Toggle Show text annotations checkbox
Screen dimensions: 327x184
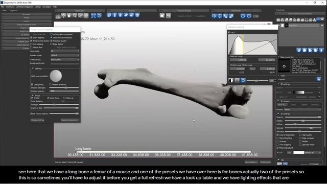(x=52, y=38)
